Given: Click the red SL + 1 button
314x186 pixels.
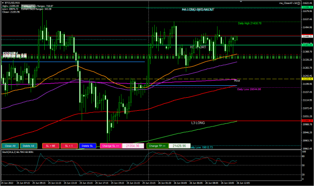Looking at the screenshot, I should pyautogui.click(x=69, y=146).
